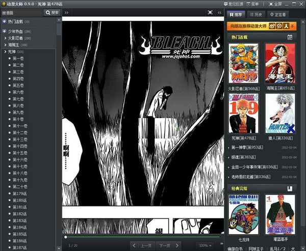The width and height of the screenshot is (306, 251).
Task: Collapse right panel with the << arrow
Action: [x=219, y=13]
